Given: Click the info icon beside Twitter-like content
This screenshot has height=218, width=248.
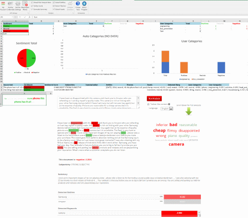Looking at the screenshot, I should tap(169, 104).
